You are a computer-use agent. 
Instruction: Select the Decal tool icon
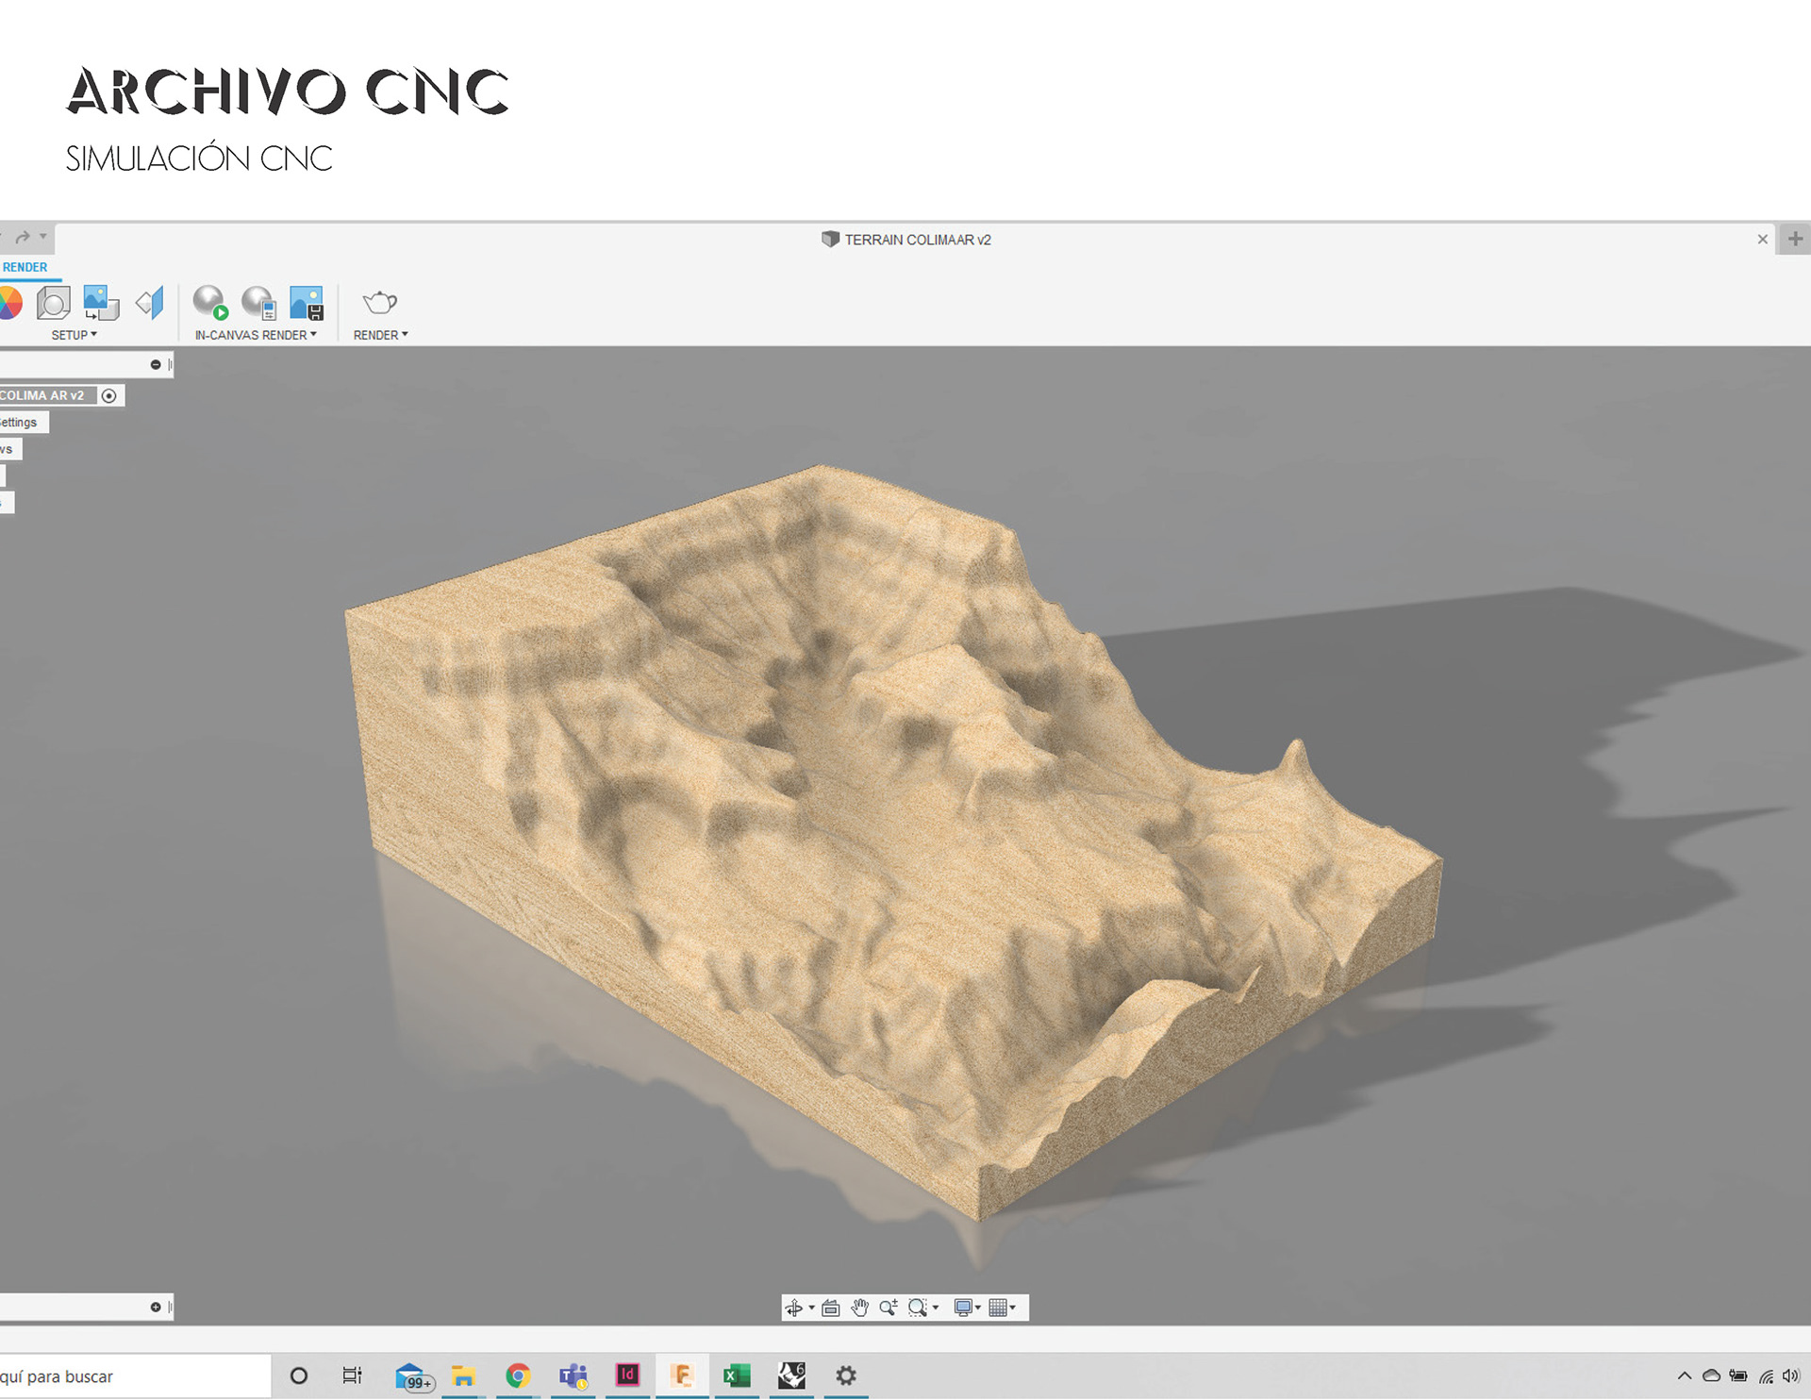(101, 303)
